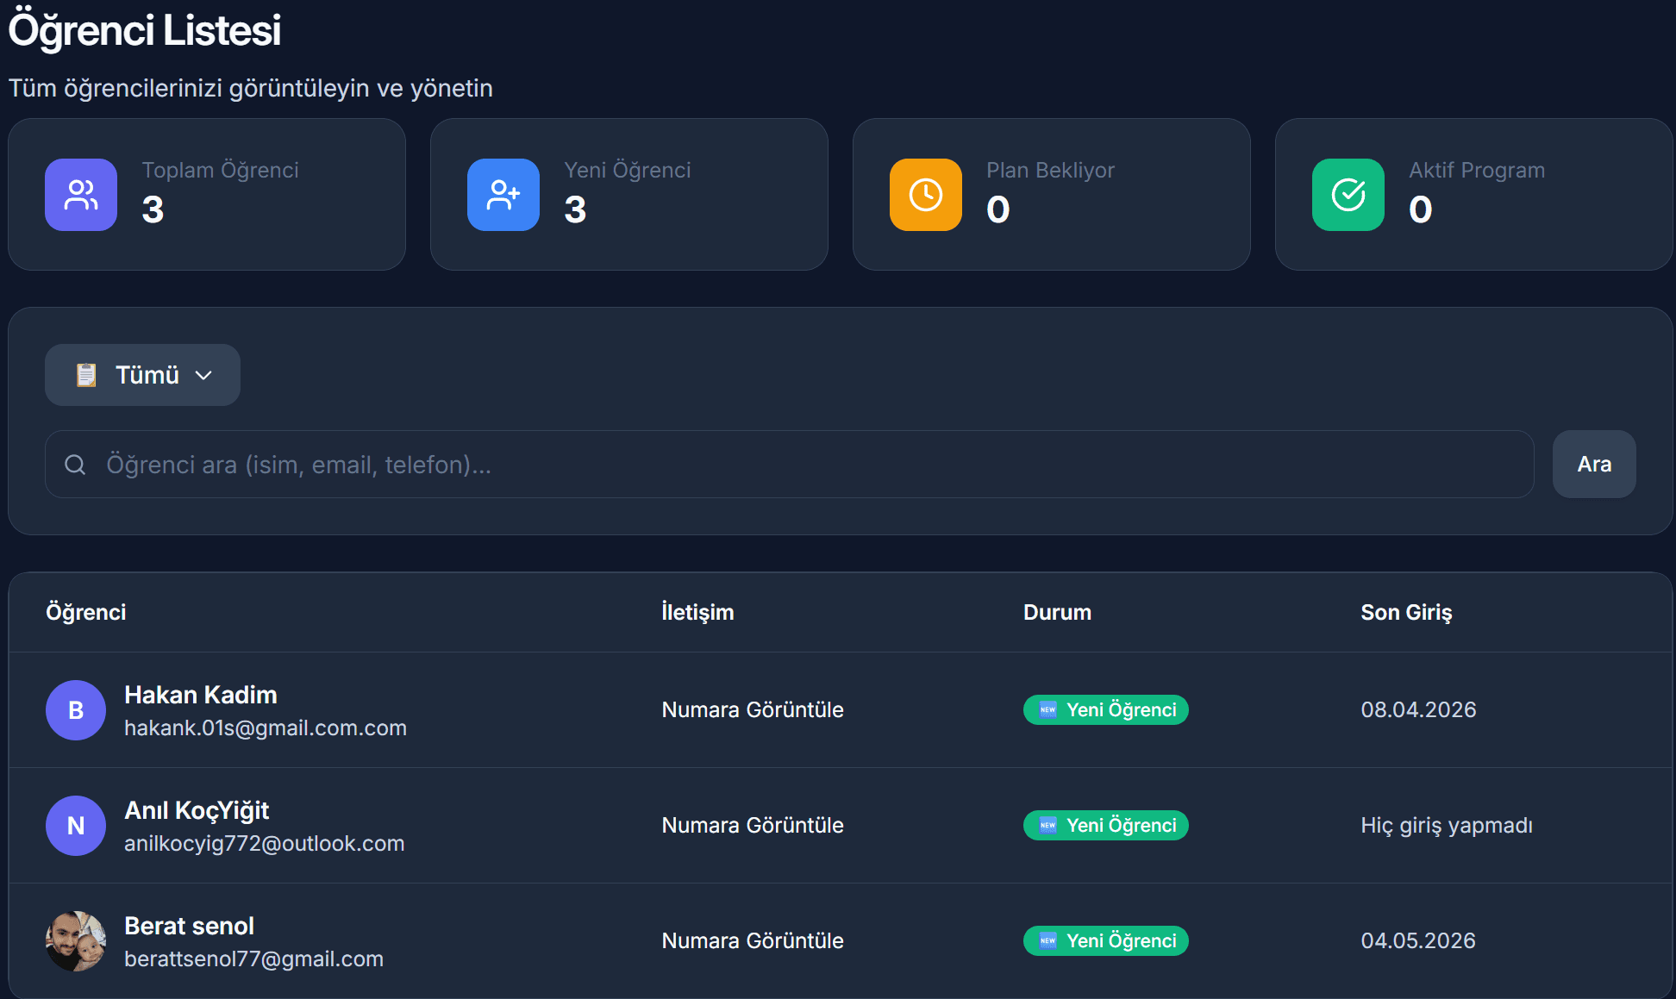Viewport: 1676px width, 999px height.
Task: Open the Tümü filter dropdown
Action: 142,375
